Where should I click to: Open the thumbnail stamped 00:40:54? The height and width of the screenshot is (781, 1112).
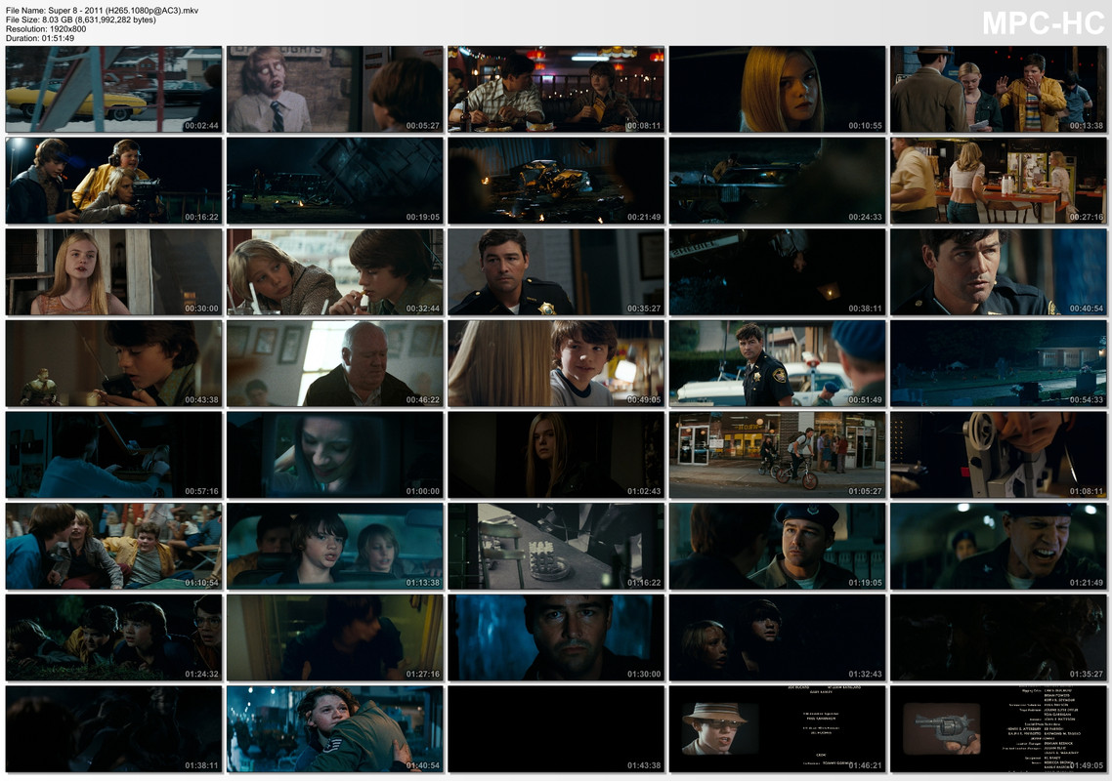[x=999, y=272]
